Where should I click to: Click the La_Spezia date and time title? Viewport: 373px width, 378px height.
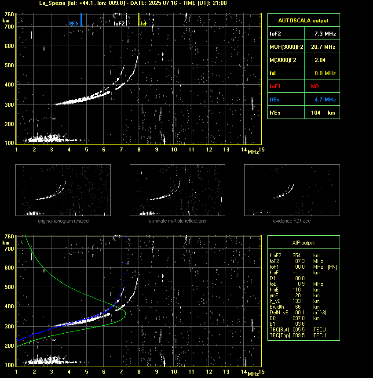[133, 3]
